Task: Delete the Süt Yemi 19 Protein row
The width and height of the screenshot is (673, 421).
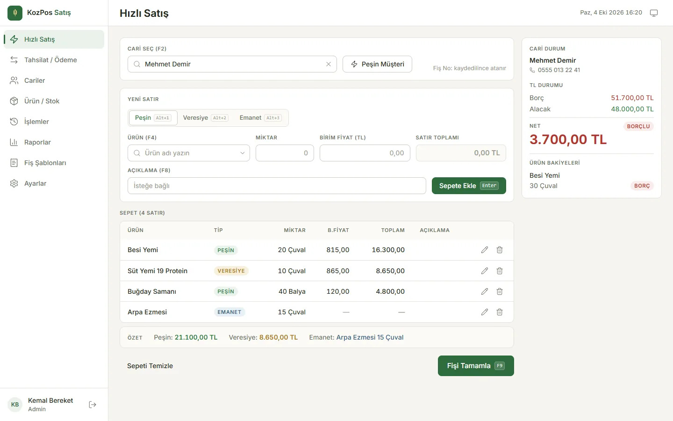Action: pos(500,271)
